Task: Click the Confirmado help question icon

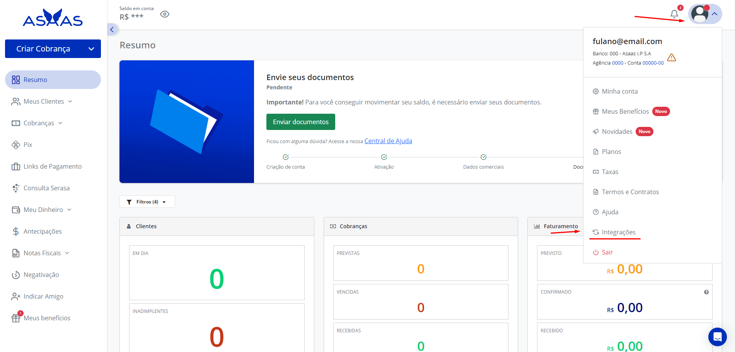Action: click(x=706, y=292)
